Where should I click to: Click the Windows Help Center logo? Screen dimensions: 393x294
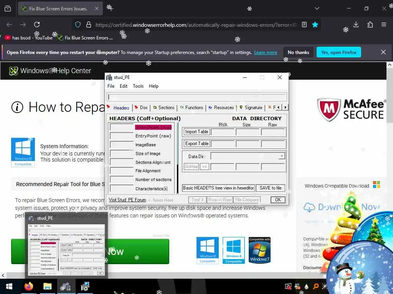[x=50, y=71]
